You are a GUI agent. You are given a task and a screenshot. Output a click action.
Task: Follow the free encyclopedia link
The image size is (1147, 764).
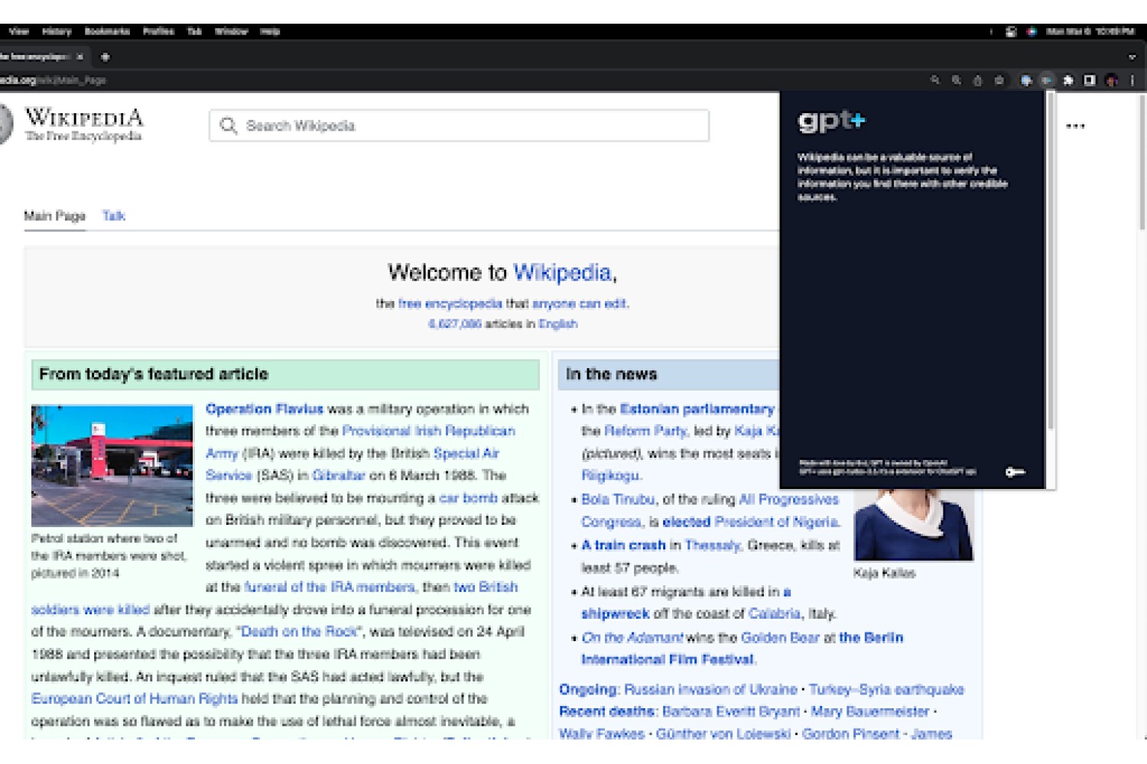coord(450,304)
